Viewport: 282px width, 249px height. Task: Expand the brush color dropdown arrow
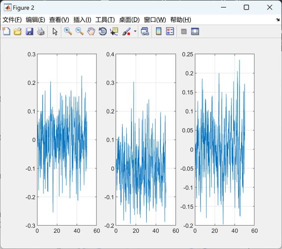pyautogui.click(x=135, y=31)
